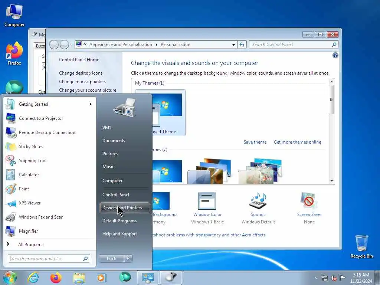Launch Magnifier

[x=50, y=231]
